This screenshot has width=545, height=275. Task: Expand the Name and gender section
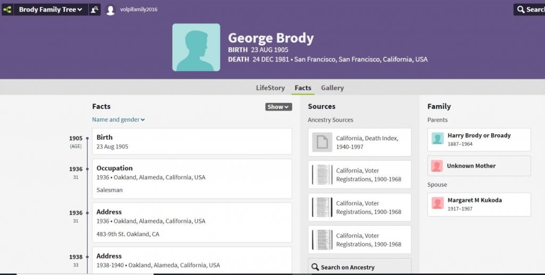pyautogui.click(x=118, y=119)
